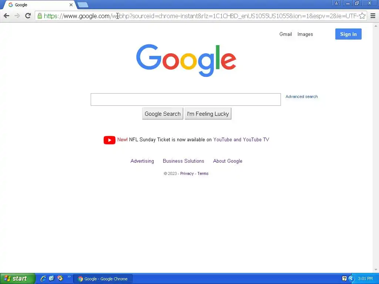Open the Advertising link
Screen dimensions: 379x284
coord(142,161)
